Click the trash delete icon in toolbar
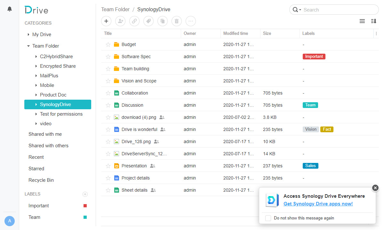The width and height of the screenshot is (384, 230). tap(177, 21)
